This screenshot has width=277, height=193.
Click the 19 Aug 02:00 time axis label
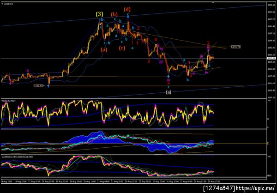coord(61,181)
